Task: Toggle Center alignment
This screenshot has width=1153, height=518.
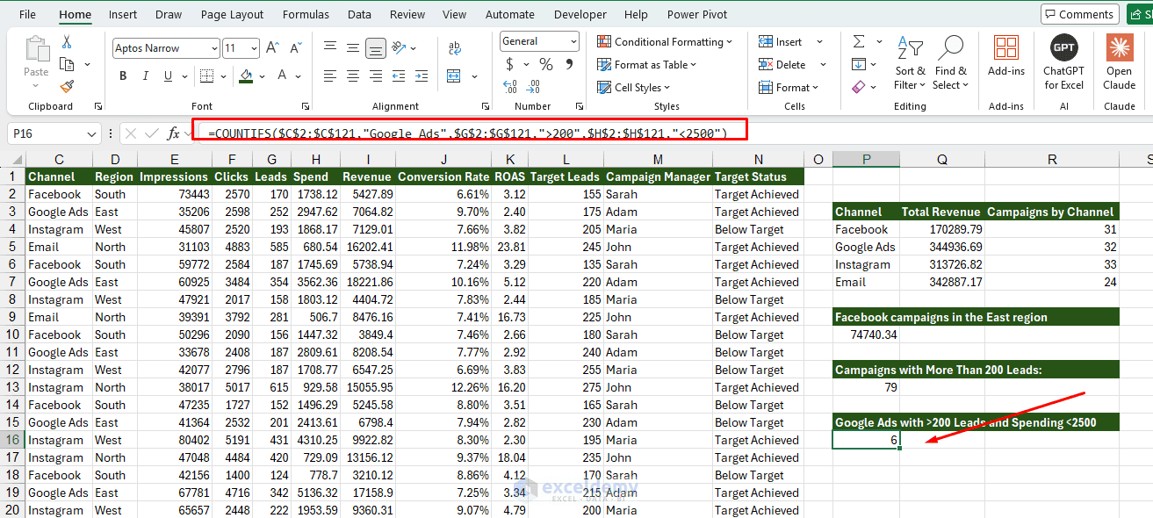Action: pos(352,76)
